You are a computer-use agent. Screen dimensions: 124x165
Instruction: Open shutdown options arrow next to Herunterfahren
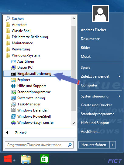[112, 145]
